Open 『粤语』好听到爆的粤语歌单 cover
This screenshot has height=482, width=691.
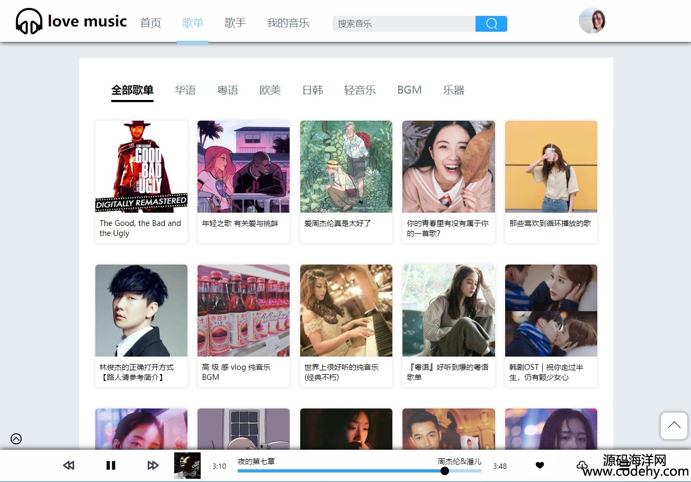[x=448, y=311]
